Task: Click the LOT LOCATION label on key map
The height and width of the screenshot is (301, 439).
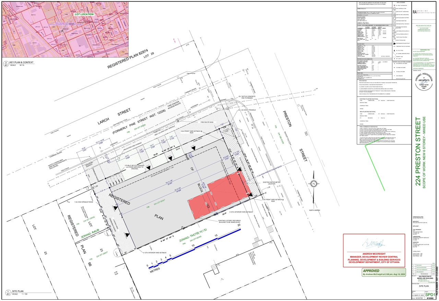Action: [84, 14]
